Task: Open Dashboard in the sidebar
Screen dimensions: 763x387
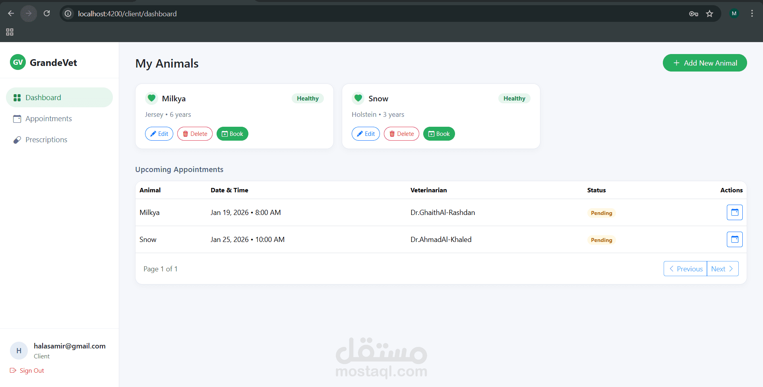Action: click(x=59, y=97)
